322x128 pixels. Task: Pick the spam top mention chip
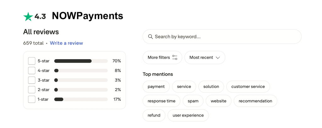(193, 101)
